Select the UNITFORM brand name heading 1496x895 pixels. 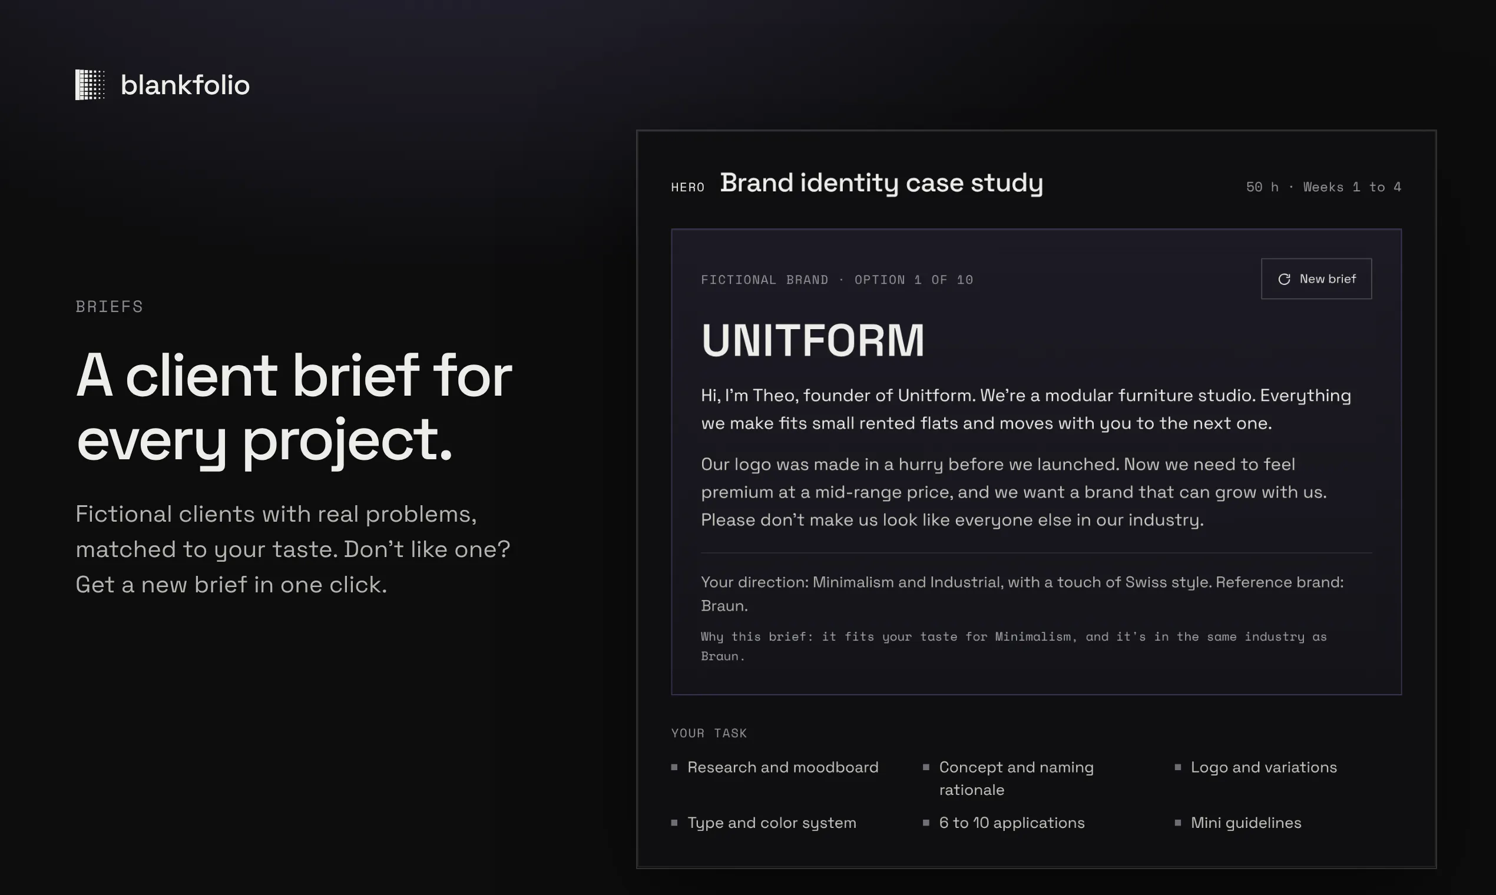pyautogui.click(x=813, y=341)
